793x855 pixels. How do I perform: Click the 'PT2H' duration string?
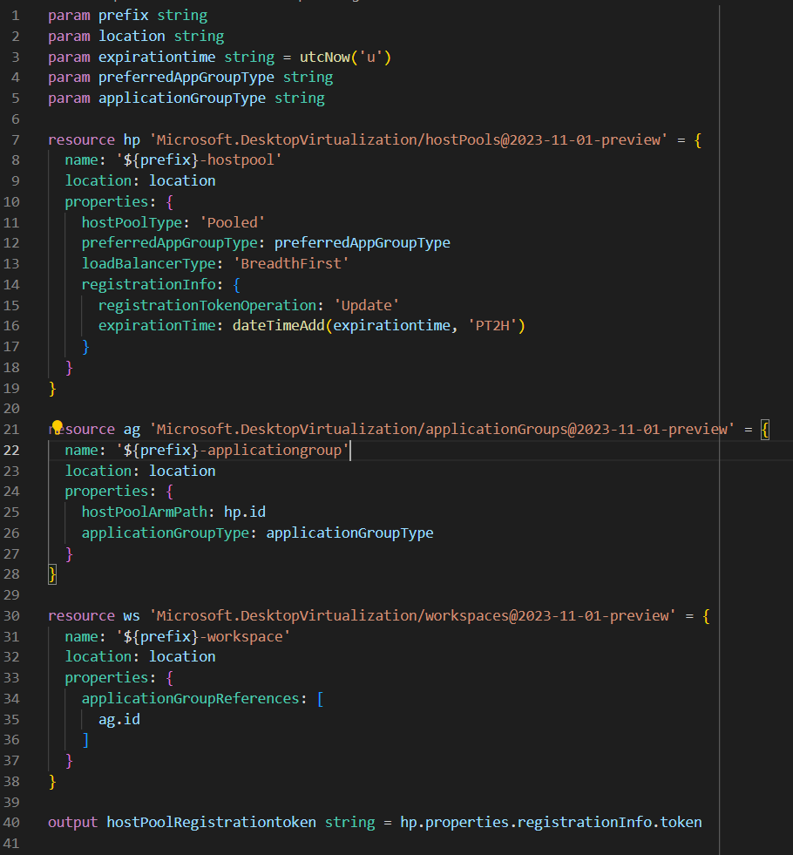click(x=492, y=326)
